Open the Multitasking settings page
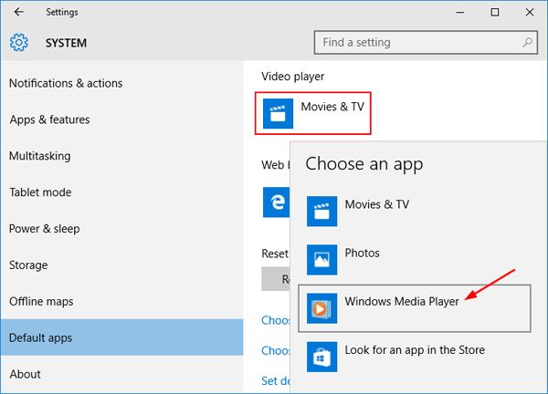Image resolution: width=548 pixels, height=394 pixels. coord(40,156)
